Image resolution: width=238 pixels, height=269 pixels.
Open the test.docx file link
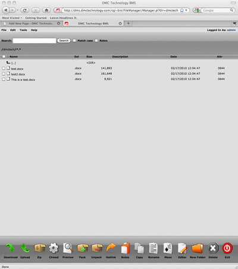coord(17,69)
